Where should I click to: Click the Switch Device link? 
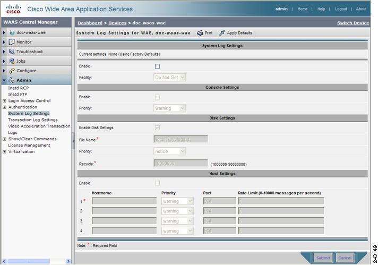coord(353,23)
